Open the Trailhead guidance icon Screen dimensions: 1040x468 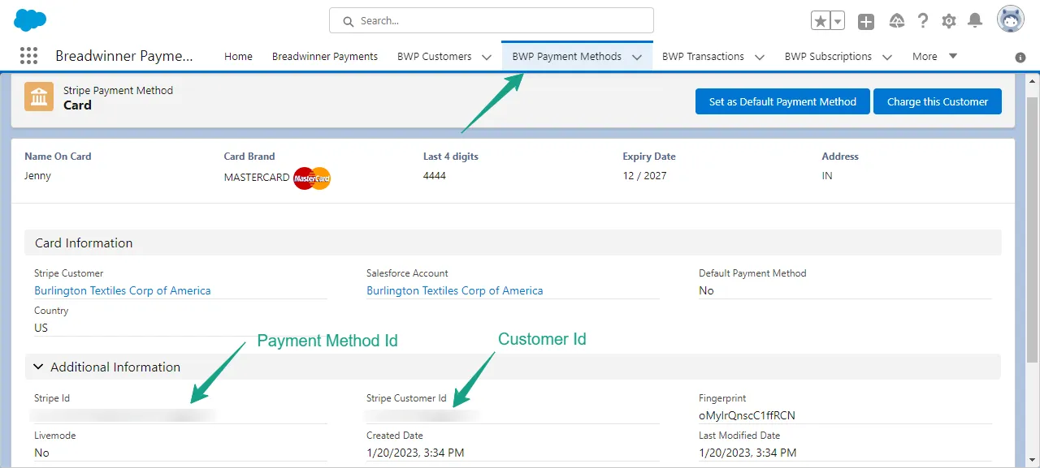click(x=897, y=21)
